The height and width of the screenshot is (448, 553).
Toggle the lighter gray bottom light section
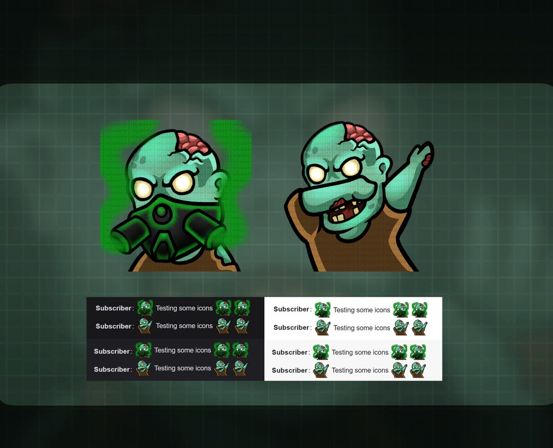[x=353, y=361]
